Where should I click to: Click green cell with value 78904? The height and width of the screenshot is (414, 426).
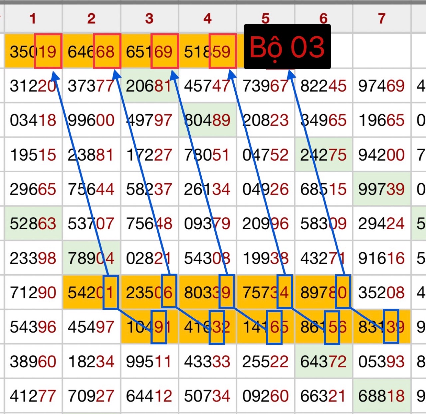pyautogui.click(x=92, y=258)
